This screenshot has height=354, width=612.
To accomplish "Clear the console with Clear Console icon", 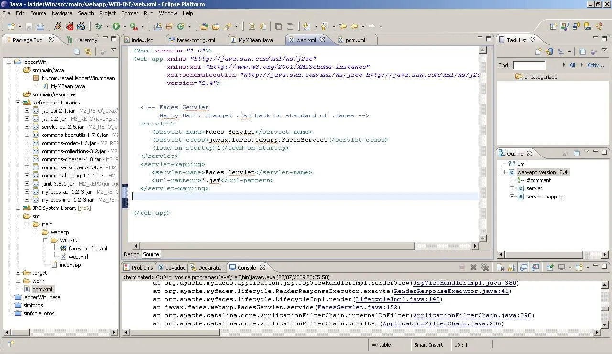I will [500, 268].
